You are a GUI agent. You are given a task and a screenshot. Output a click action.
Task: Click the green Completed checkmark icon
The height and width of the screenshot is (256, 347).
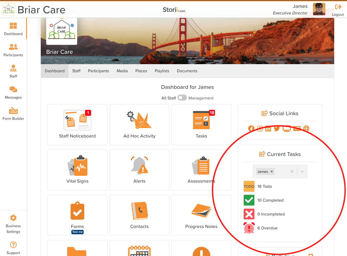pos(249,200)
